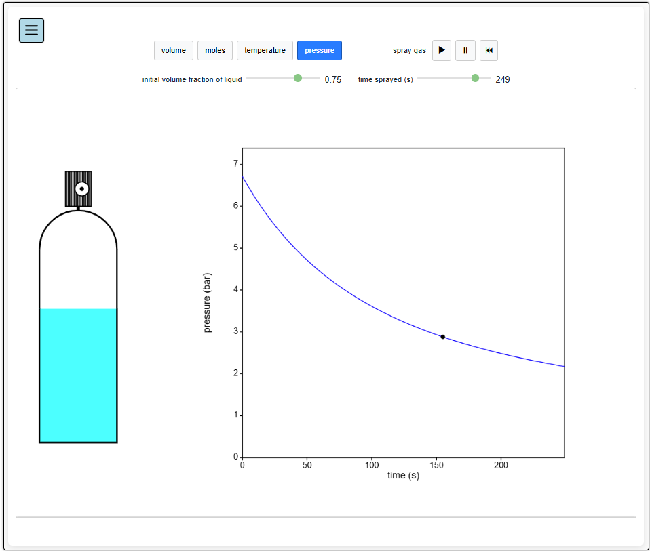Viewport: 650px width, 551px height.
Task: Select the moles plot option
Action: (x=215, y=50)
